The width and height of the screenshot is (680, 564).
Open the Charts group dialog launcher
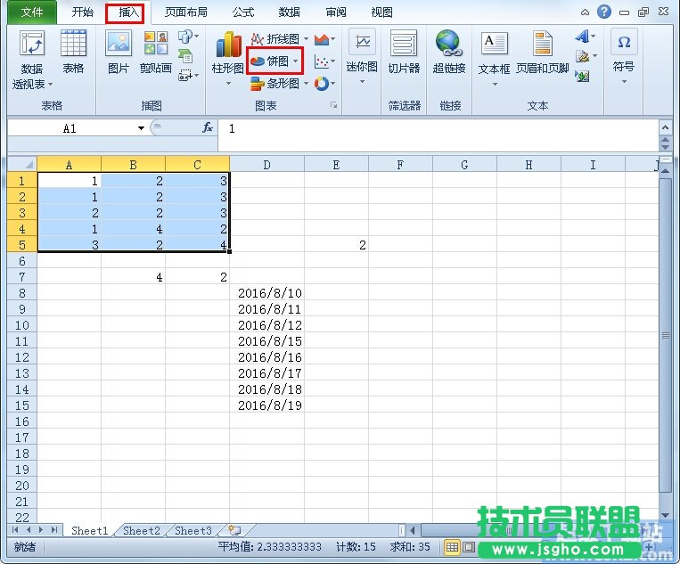[333, 105]
